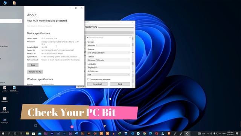Open the Windows Start menu
Image resolution: width=241 pixels, height=136 pixels.
(x=3, y=133)
